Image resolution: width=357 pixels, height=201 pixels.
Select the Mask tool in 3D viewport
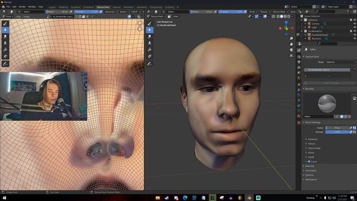pyautogui.click(x=149, y=56)
